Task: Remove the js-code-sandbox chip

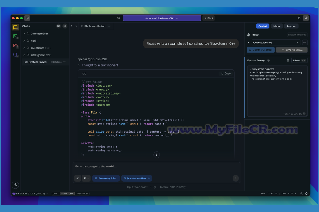Action: coord(149,178)
